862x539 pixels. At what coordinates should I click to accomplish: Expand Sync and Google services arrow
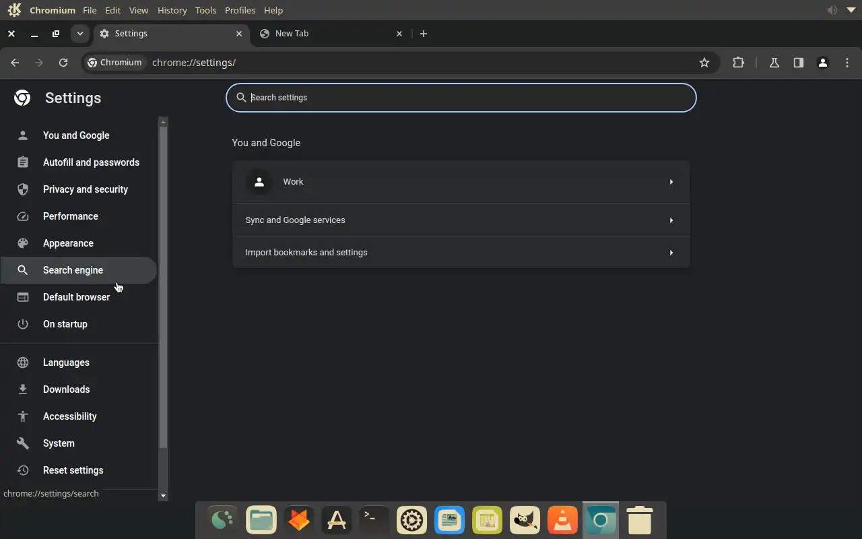point(671,220)
